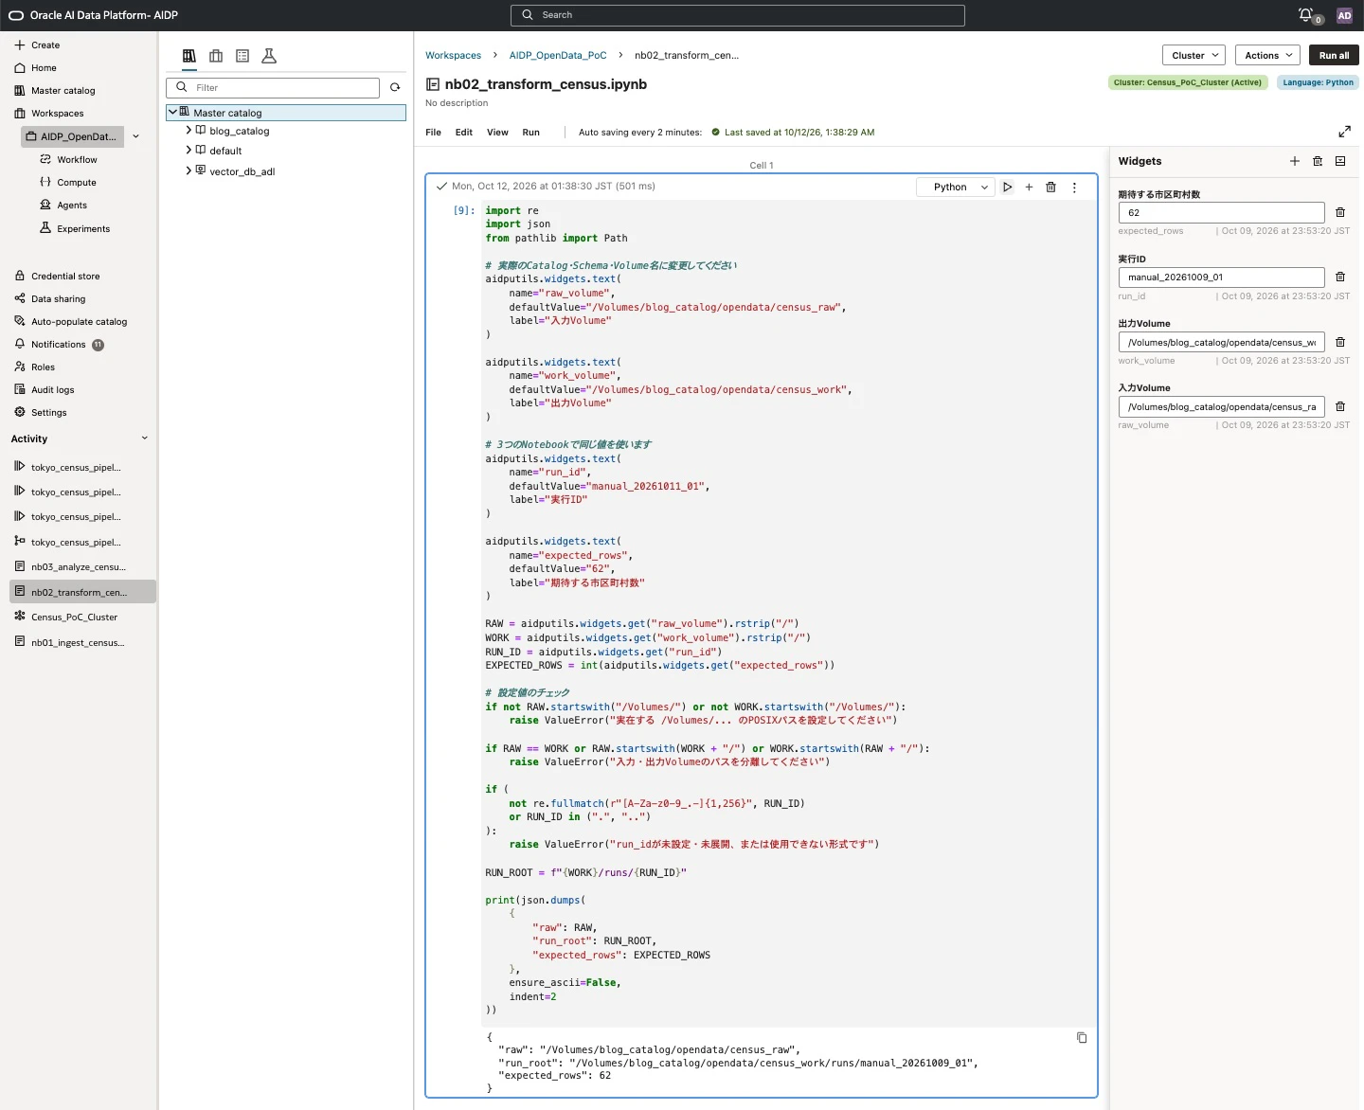Viewport: 1364px width, 1110px height.
Task: Delete the run_id widget
Action: point(1340,277)
